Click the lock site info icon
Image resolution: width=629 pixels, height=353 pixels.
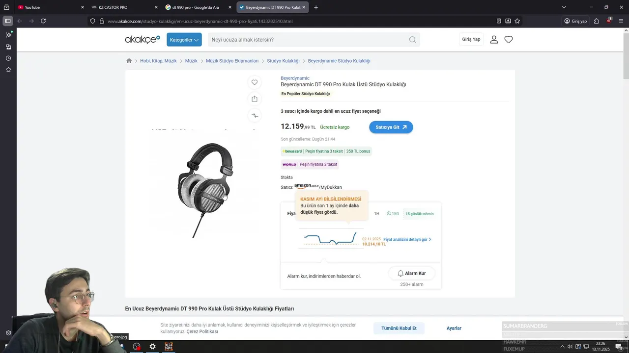click(102, 21)
